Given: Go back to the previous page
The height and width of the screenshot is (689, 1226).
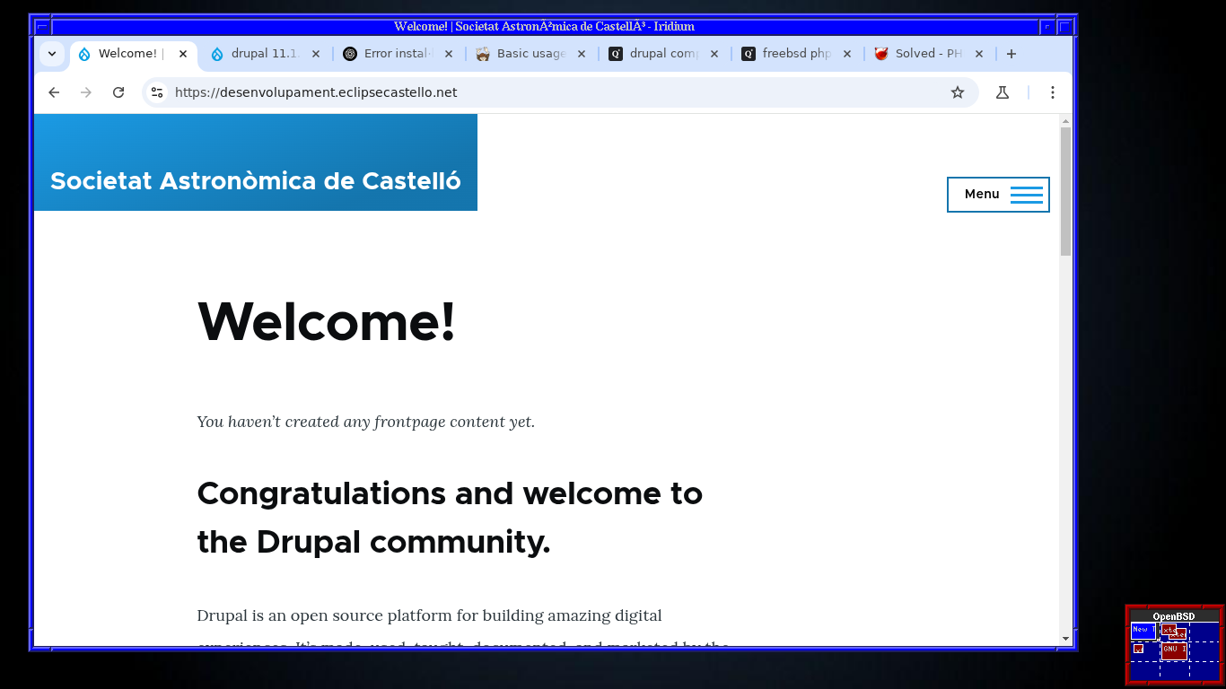Looking at the screenshot, I should click(x=54, y=92).
